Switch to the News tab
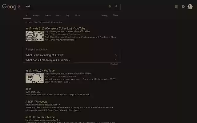 [58, 15]
